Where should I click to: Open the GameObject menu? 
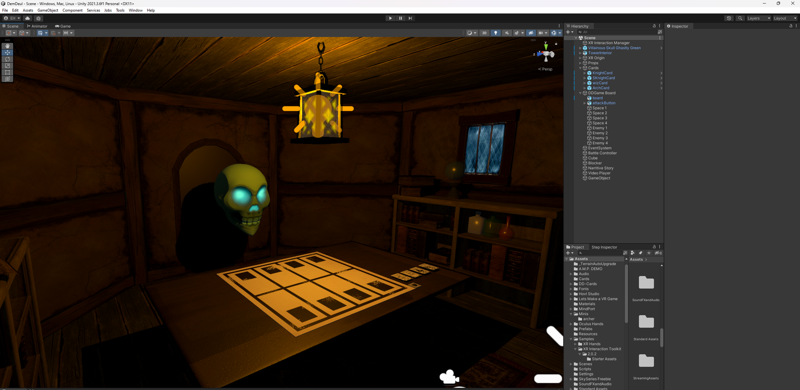[x=48, y=10]
